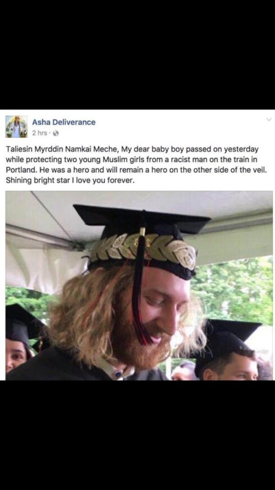Open the graduation photo attached to post
Viewport: 275px width, 490px height.
point(139,285)
